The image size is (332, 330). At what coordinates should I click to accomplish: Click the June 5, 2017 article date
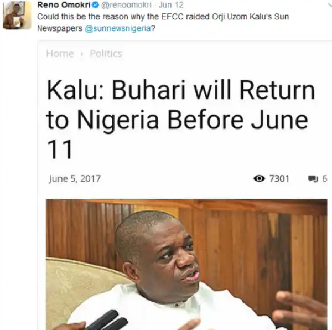pos(75,179)
